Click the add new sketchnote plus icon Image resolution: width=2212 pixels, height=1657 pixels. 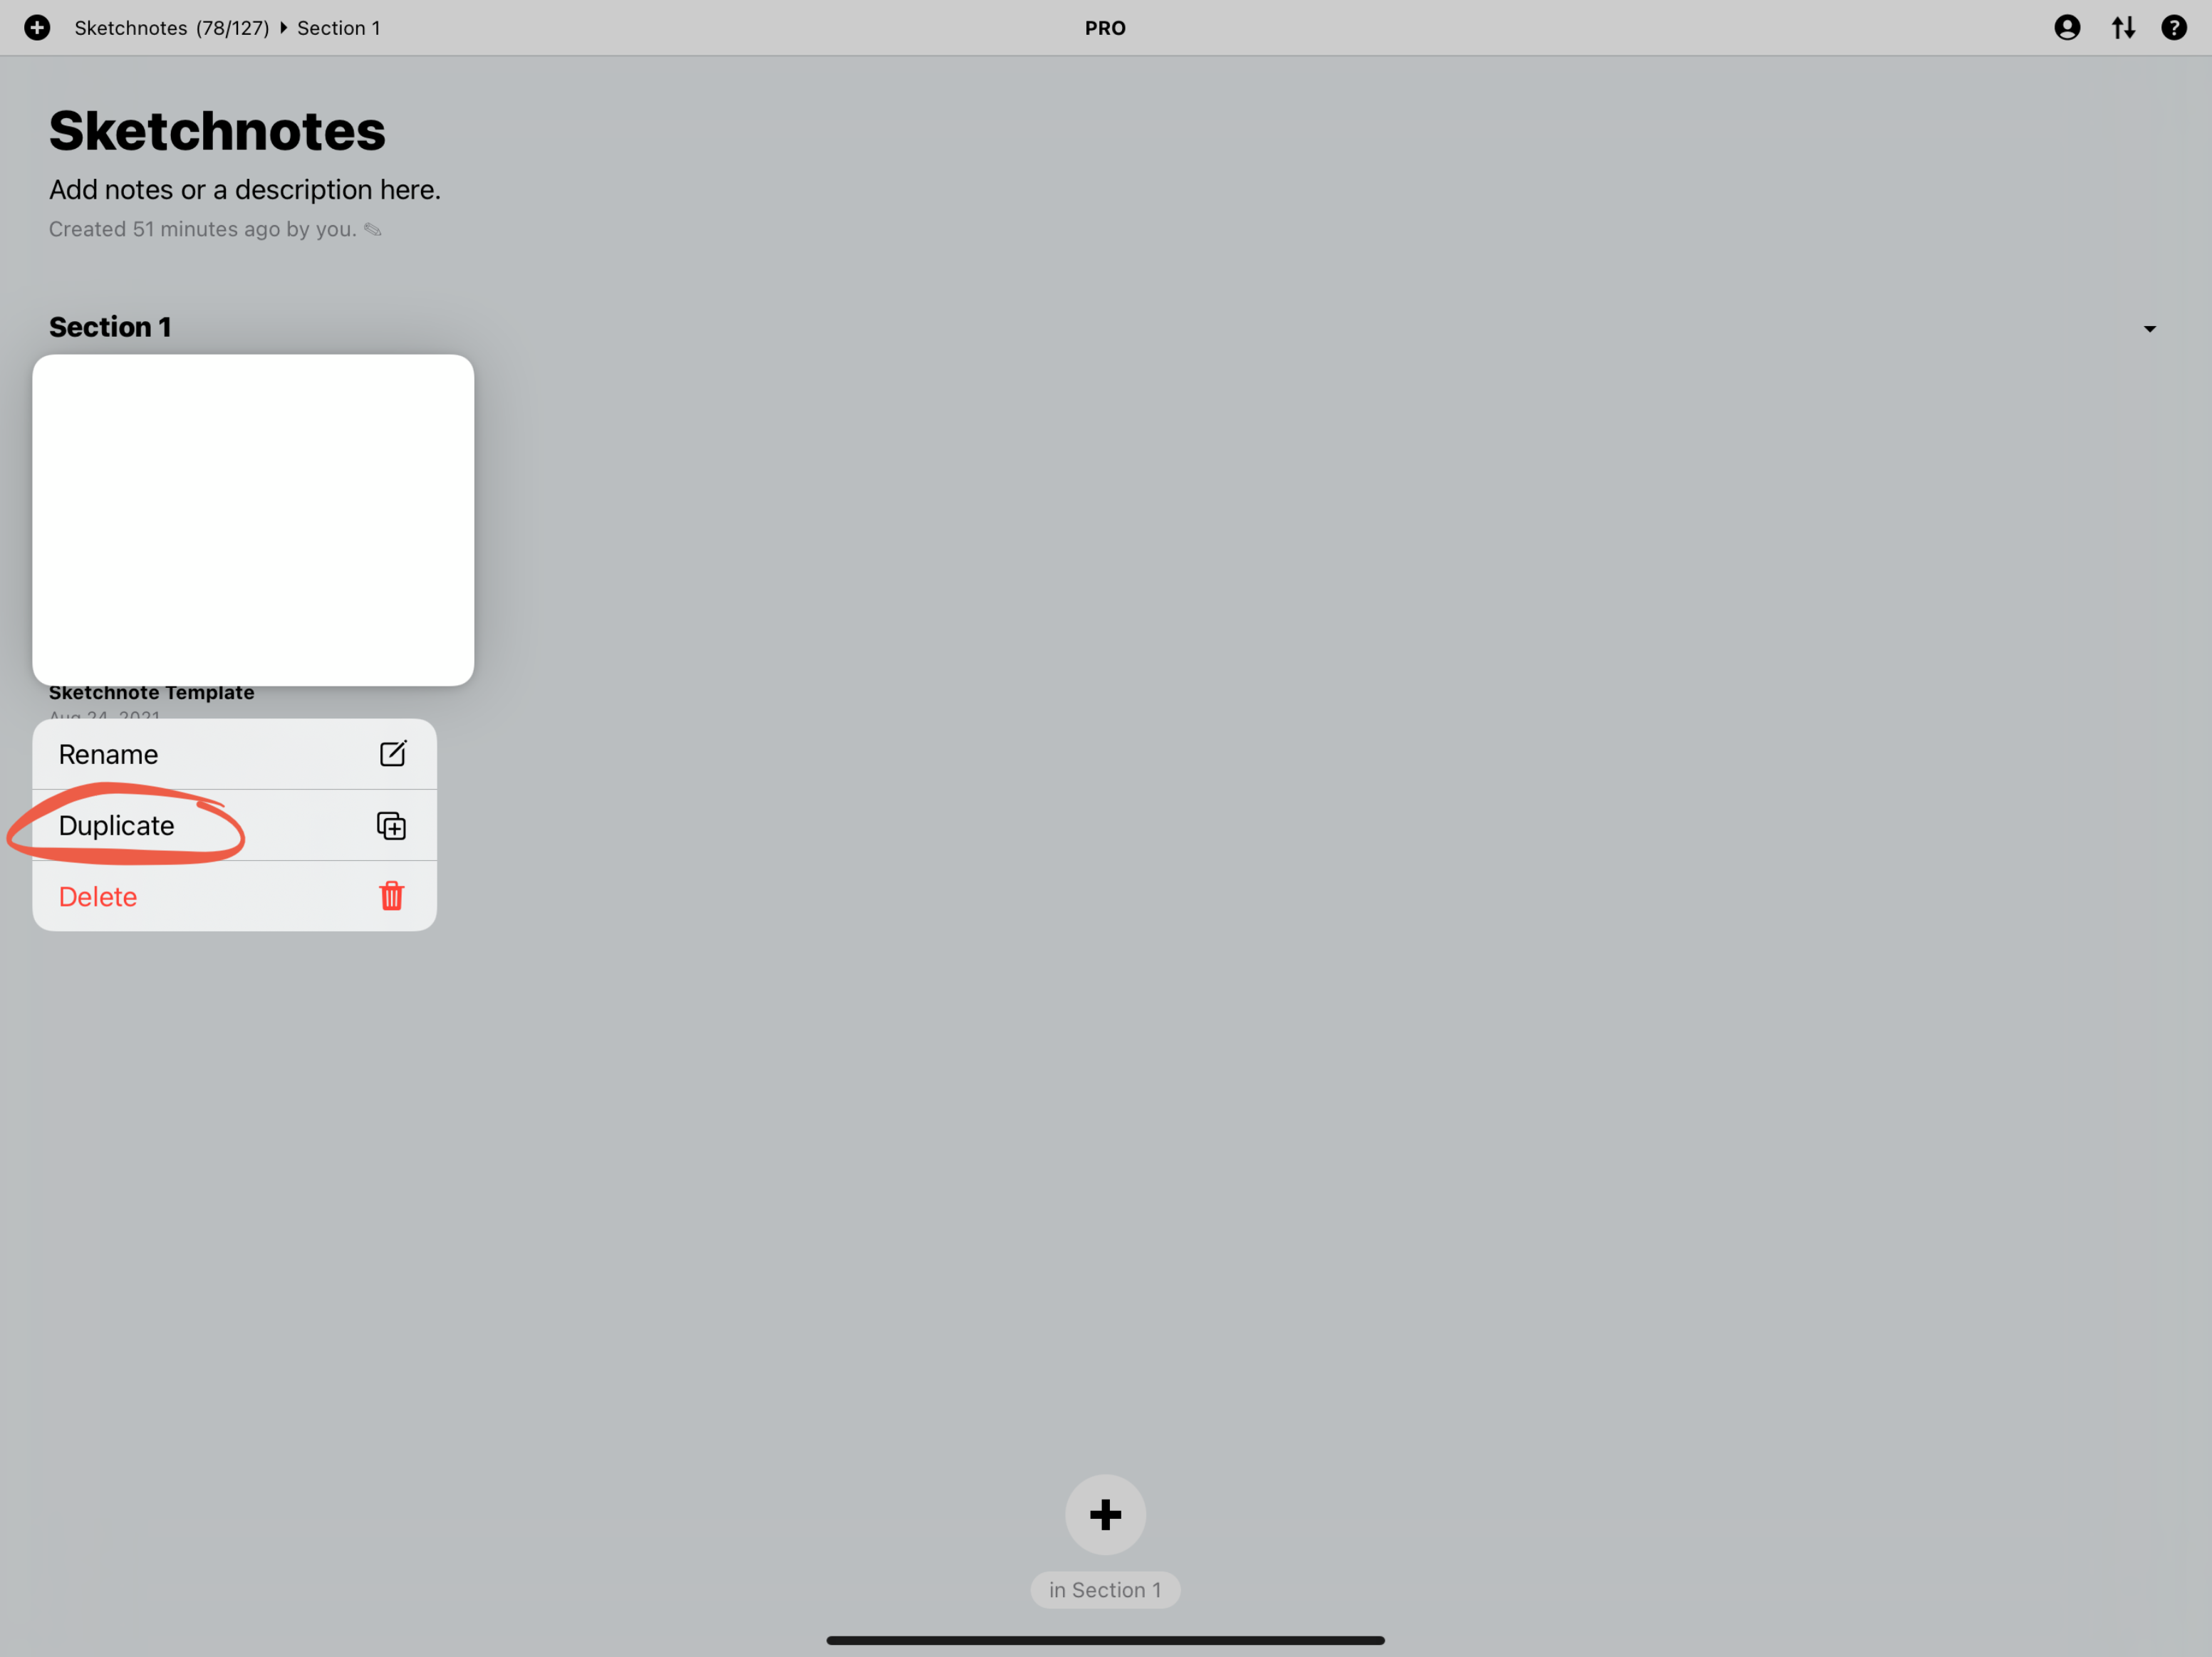[1106, 1512]
